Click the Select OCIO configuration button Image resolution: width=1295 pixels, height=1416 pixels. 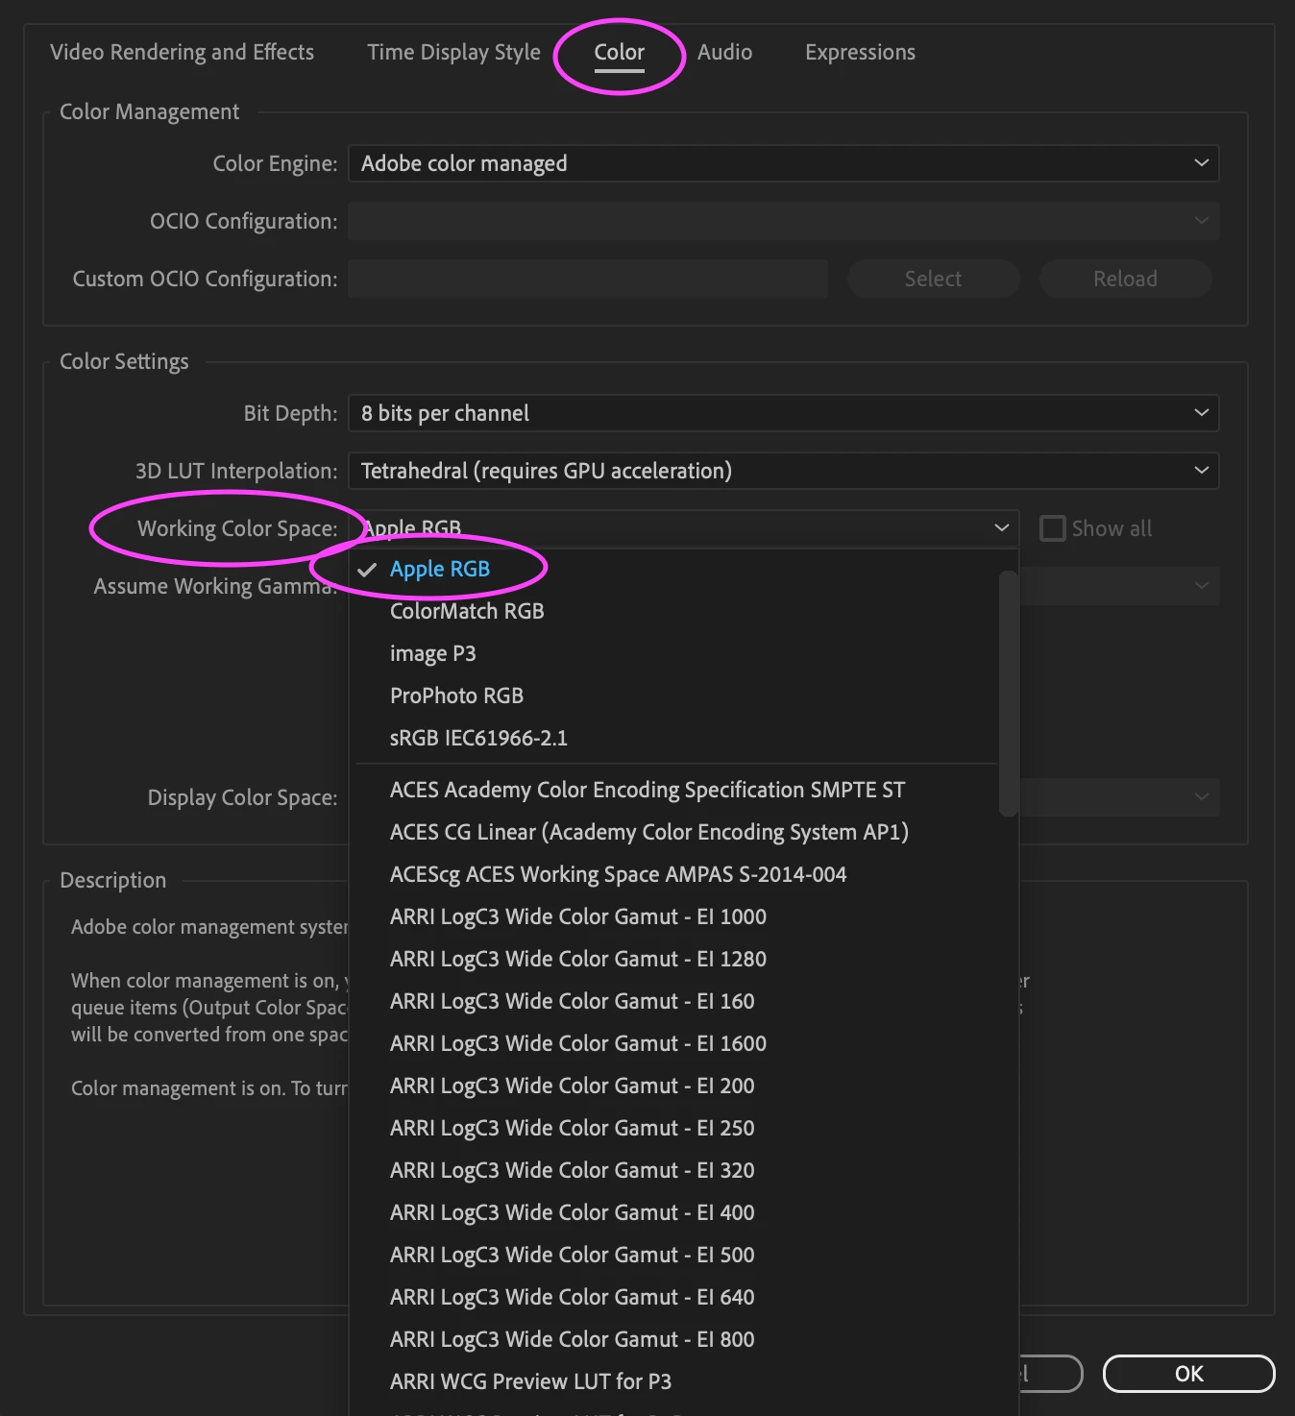click(x=933, y=279)
